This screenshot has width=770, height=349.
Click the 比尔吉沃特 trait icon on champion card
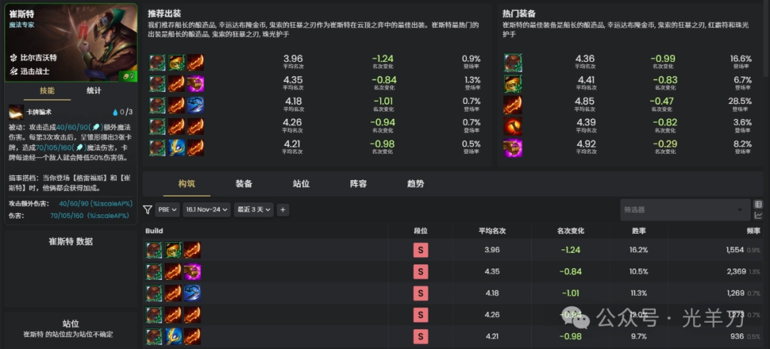pos(14,57)
